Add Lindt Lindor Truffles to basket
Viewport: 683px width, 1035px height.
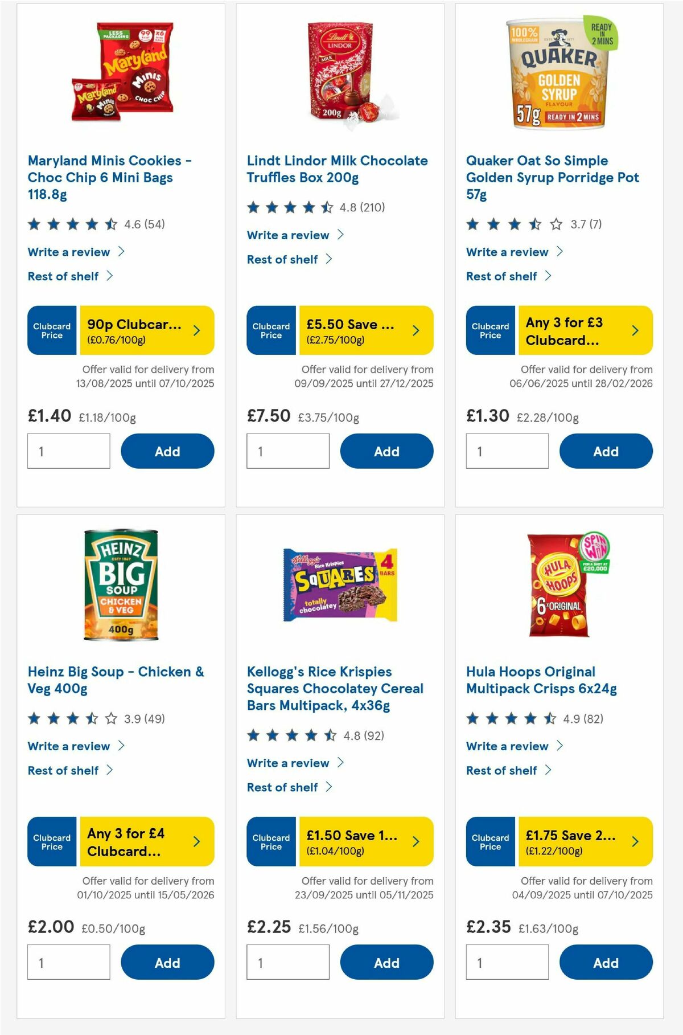click(386, 451)
